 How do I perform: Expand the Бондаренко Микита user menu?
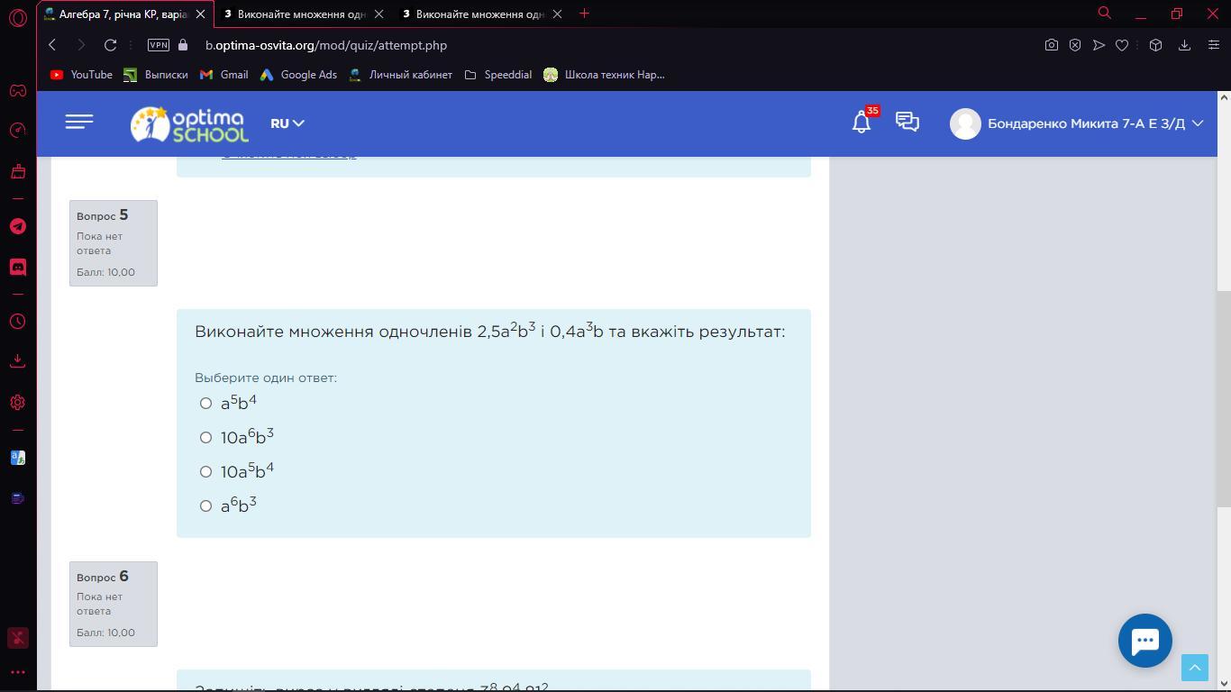1095,123
